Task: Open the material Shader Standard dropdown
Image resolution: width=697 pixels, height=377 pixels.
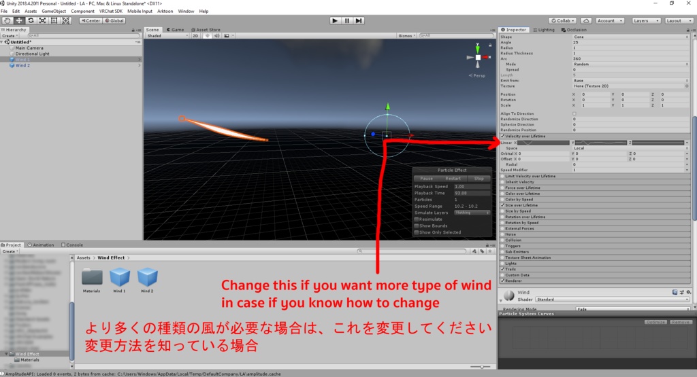Action: (x=613, y=300)
